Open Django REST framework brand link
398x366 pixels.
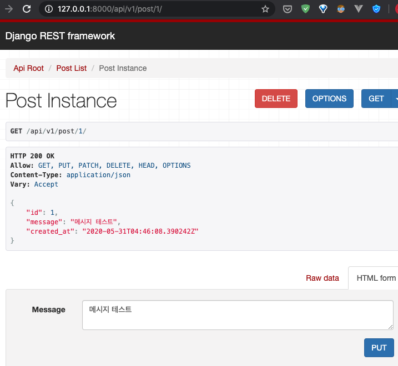click(x=60, y=36)
